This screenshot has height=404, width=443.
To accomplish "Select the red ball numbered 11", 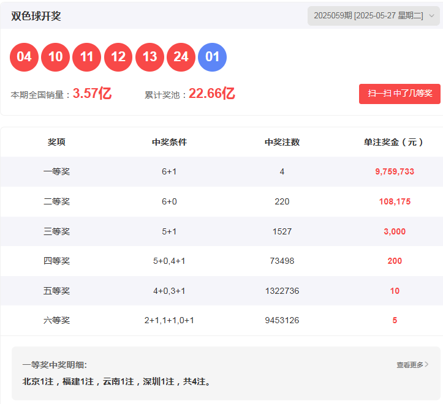I will tap(87, 57).
